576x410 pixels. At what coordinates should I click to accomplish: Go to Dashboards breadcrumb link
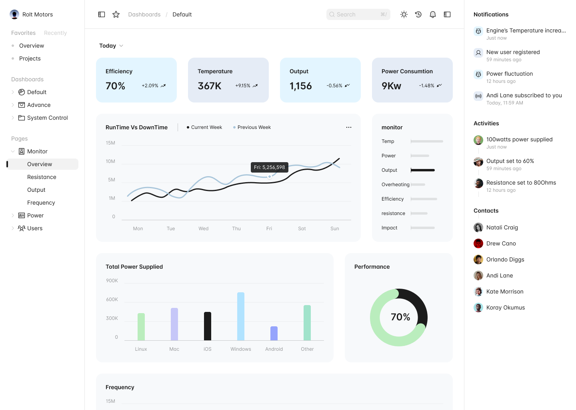click(144, 14)
